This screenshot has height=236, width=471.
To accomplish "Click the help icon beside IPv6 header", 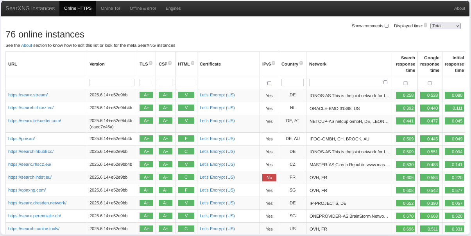I will click(273, 63).
